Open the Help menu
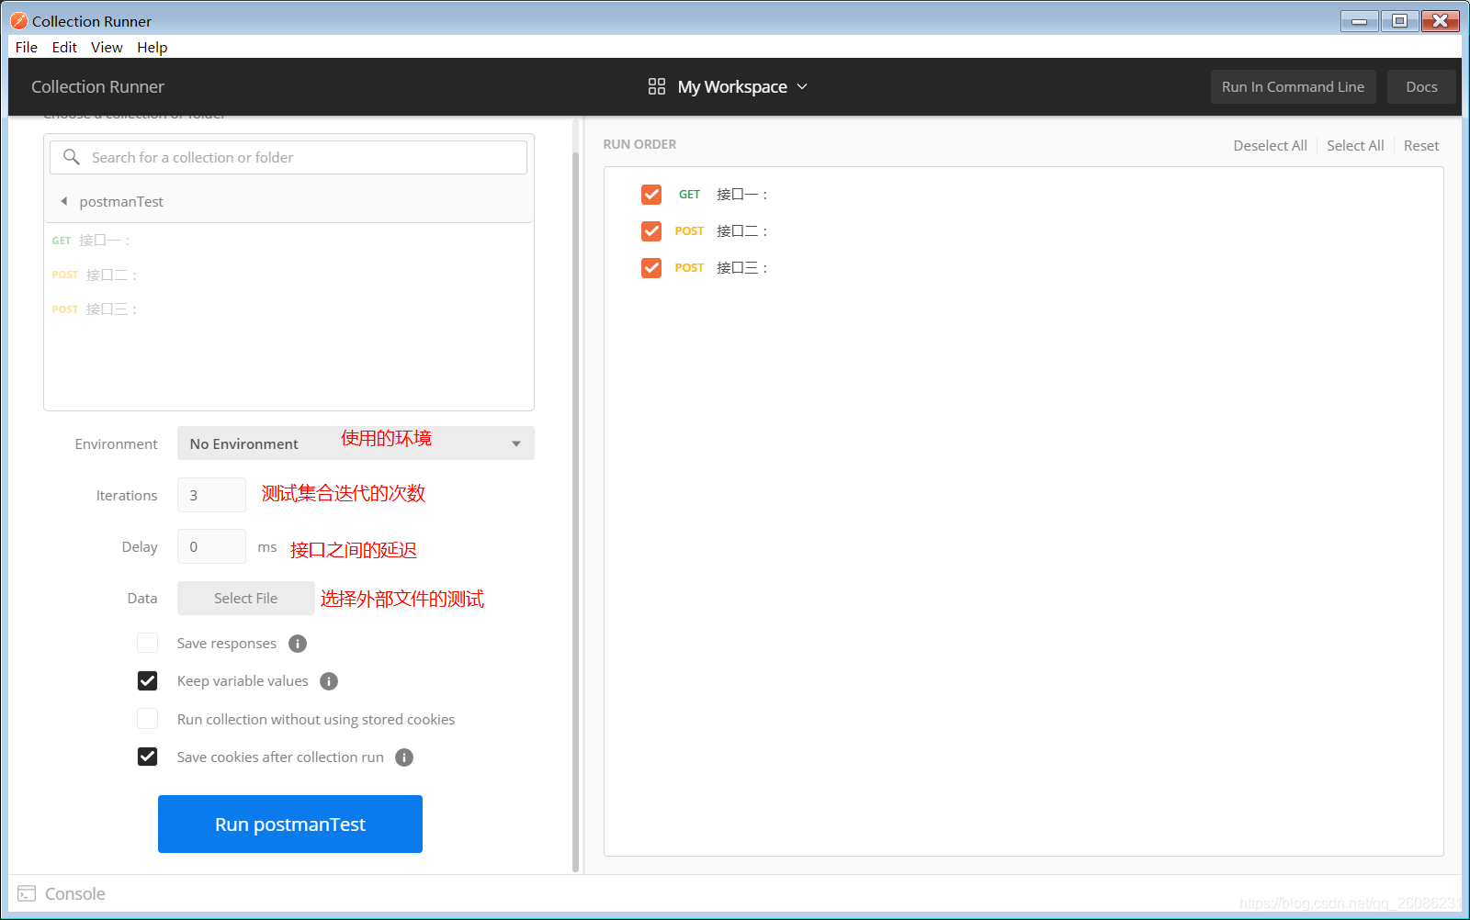This screenshot has width=1470, height=920. click(x=153, y=47)
